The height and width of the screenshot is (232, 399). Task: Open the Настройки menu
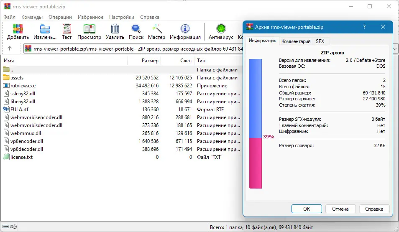(122, 17)
